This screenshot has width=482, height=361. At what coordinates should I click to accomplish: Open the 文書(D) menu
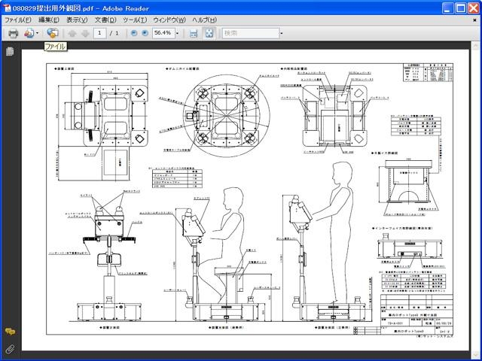[x=105, y=20]
